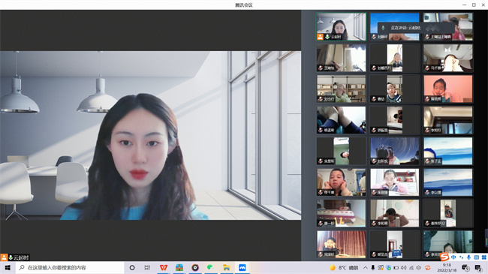Screen dimensions: 488x274
Task: Select the Tencent Meeting taskbar icon
Action: pos(242,267)
